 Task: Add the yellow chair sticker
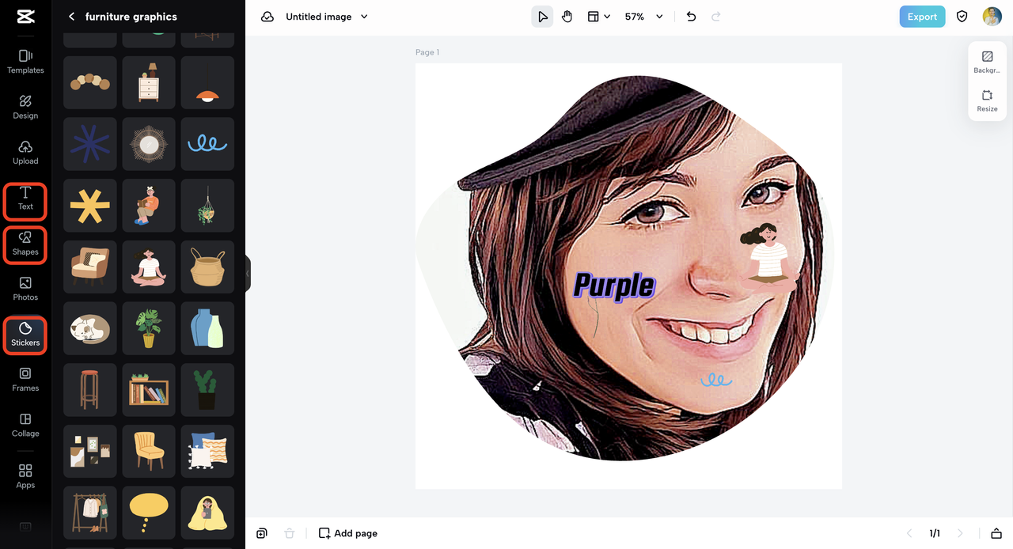pos(149,451)
